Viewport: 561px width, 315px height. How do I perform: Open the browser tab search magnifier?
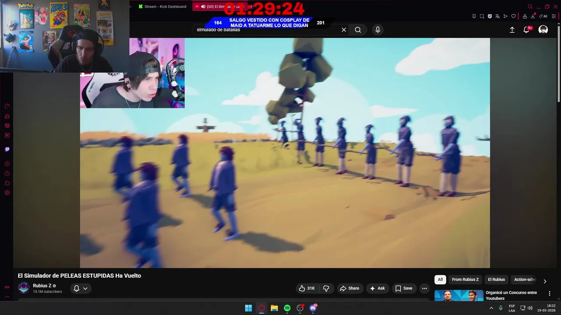point(530,7)
